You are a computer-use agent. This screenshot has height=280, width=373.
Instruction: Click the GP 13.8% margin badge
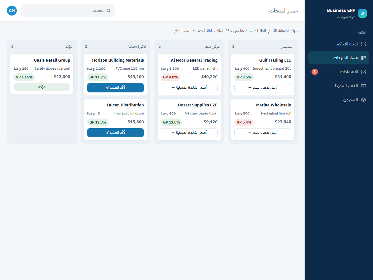172,122
